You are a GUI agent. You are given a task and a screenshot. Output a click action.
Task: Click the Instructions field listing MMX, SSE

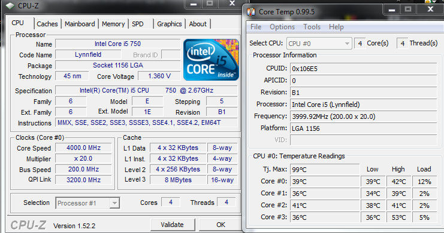pyautogui.click(x=146, y=122)
